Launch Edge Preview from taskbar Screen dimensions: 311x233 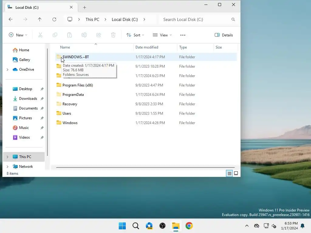click(x=149, y=226)
